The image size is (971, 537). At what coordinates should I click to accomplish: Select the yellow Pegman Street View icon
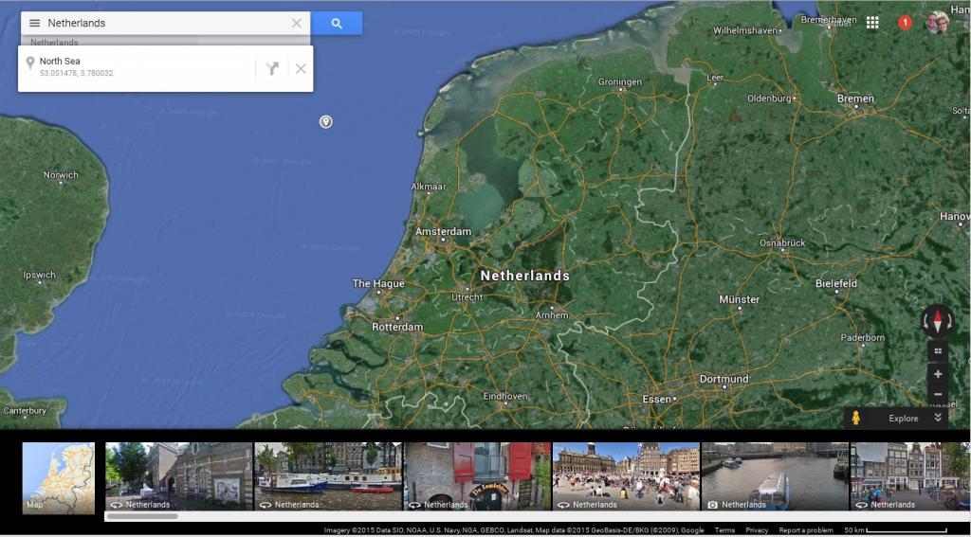(856, 418)
